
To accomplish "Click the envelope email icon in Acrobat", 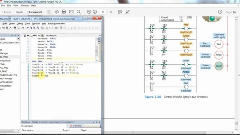I will click(71, 12).
